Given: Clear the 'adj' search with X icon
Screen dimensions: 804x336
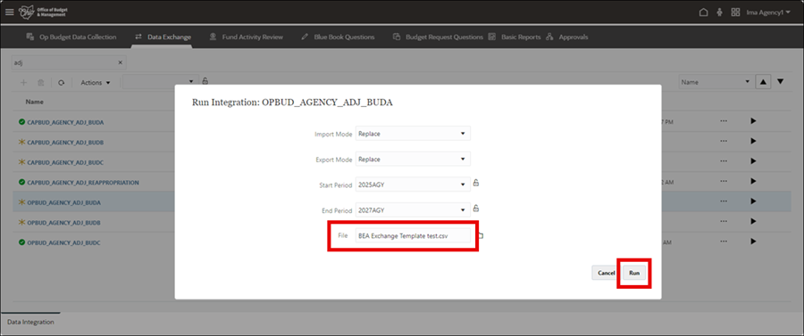Looking at the screenshot, I should tap(120, 62).
